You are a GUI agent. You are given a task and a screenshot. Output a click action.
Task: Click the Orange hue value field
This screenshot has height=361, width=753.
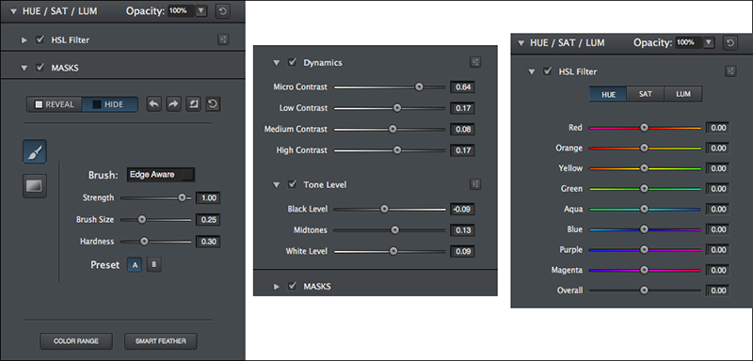pyautogui.click(x=717, y=149)
